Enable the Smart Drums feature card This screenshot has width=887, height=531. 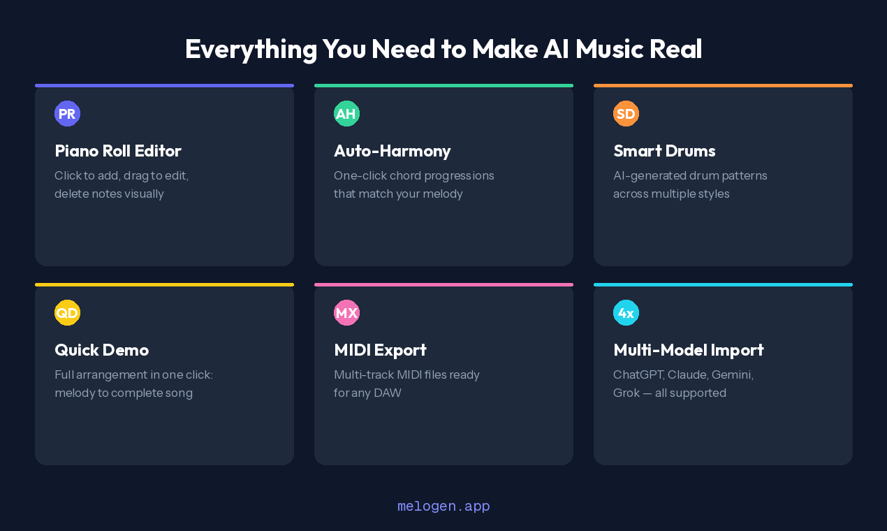pos(723,175)
